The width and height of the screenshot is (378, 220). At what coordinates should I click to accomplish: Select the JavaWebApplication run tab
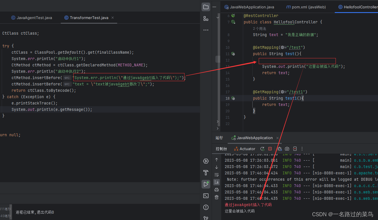click(x=252, y=138)
